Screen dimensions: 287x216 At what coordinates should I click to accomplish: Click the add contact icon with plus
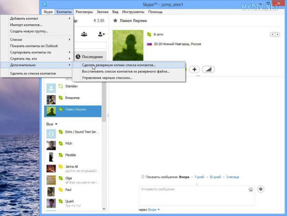101,34
